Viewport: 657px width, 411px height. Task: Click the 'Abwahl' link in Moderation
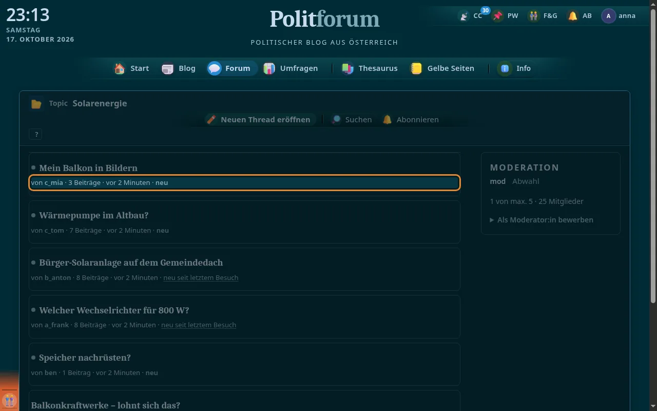click(526, 181)
